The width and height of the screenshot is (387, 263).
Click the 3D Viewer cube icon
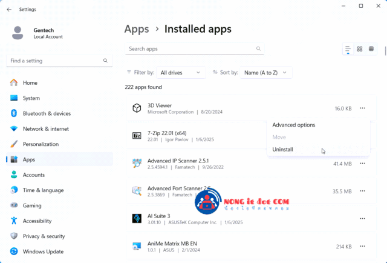[x=137, y=108]
